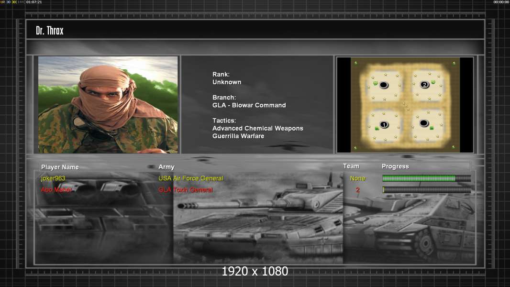Image resolution: width=510 pixels, height=287 pixels.
Task: Click the "01:07:21" timer readout
Action: tap(34, 2)
